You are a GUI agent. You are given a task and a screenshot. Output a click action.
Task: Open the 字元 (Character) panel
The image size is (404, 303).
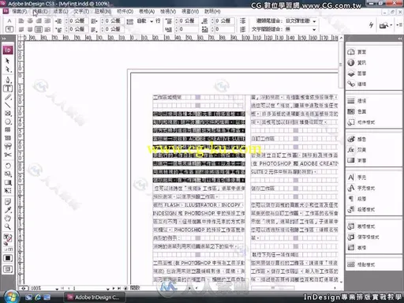pyautogui.click(x=357, y=178)
